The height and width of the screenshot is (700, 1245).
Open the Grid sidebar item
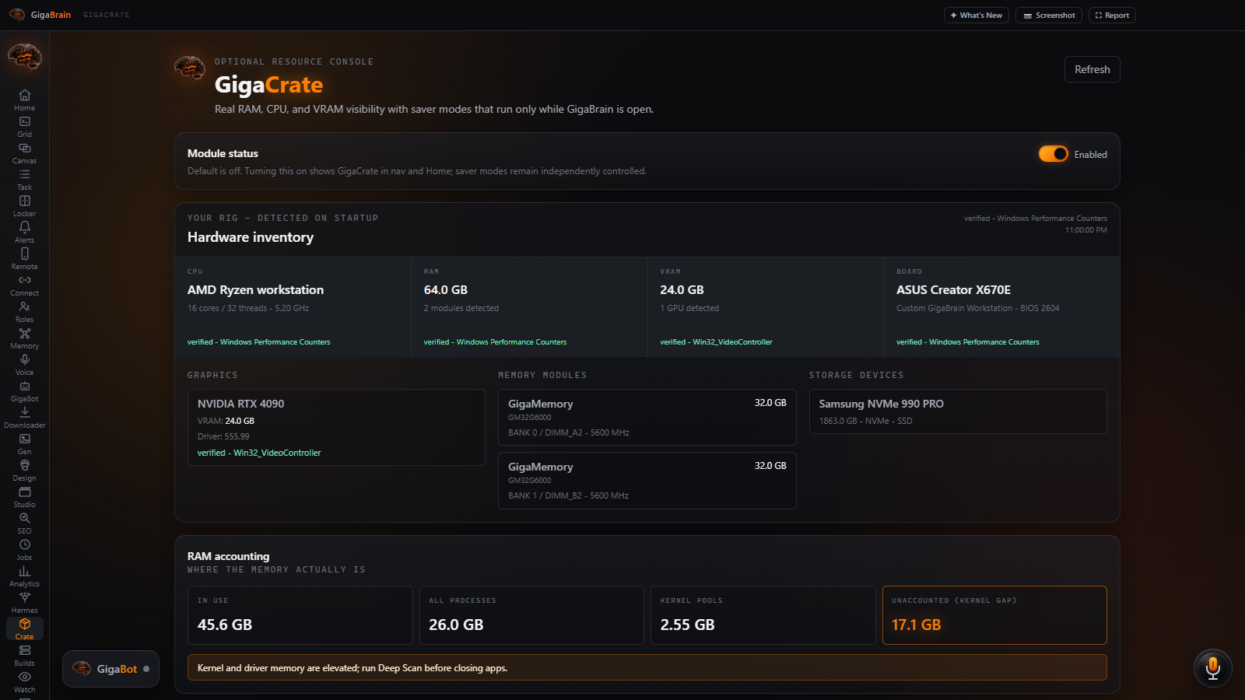pos(24,126)
